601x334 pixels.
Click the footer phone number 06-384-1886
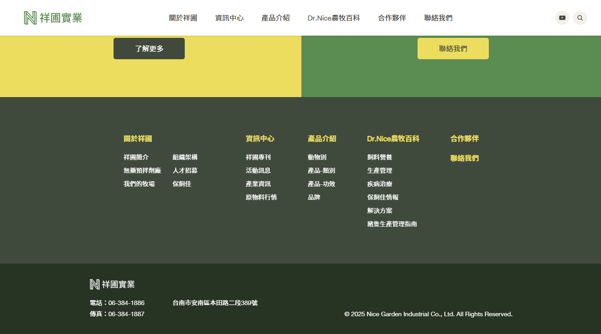(126, 303)
